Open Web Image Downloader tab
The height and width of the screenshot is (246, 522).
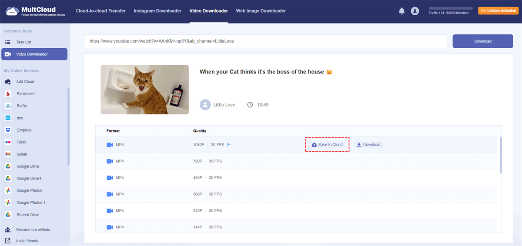tap(261, 11)
